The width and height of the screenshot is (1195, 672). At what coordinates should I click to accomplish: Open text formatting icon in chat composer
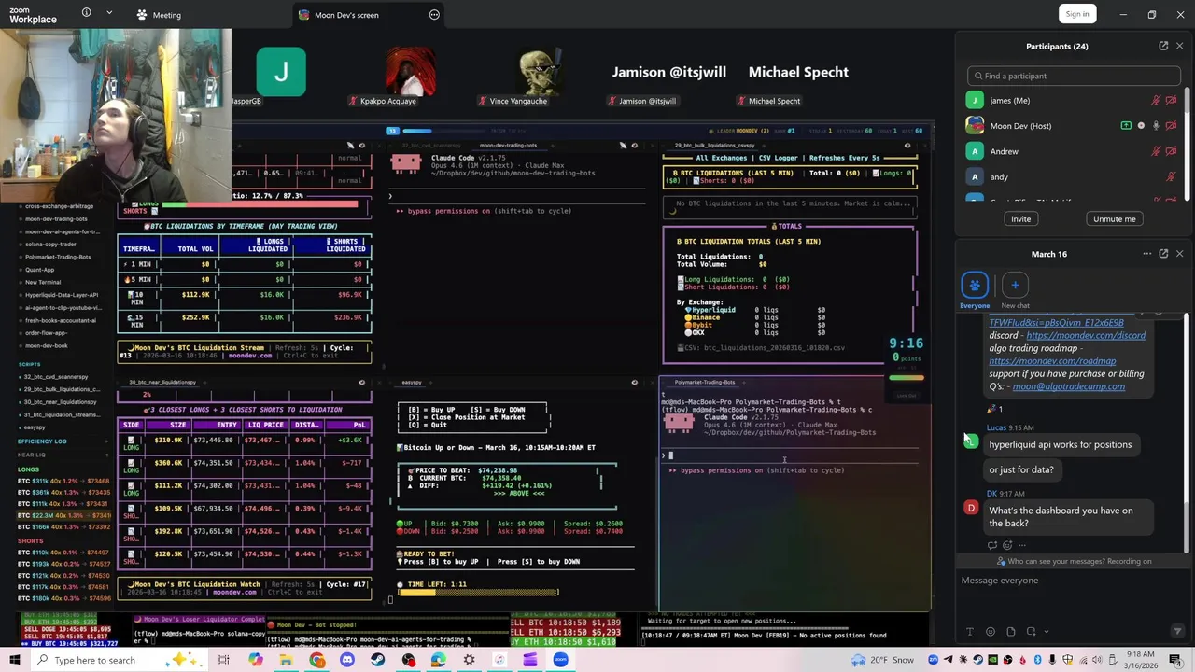click(x=970, y=632)
